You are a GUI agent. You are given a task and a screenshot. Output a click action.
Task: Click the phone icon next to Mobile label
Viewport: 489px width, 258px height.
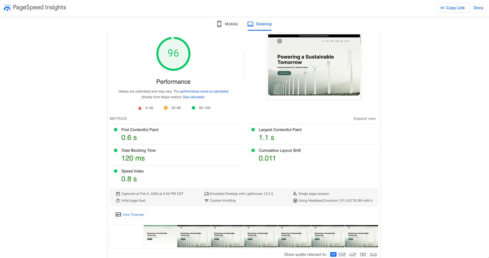tap(219, 24)
